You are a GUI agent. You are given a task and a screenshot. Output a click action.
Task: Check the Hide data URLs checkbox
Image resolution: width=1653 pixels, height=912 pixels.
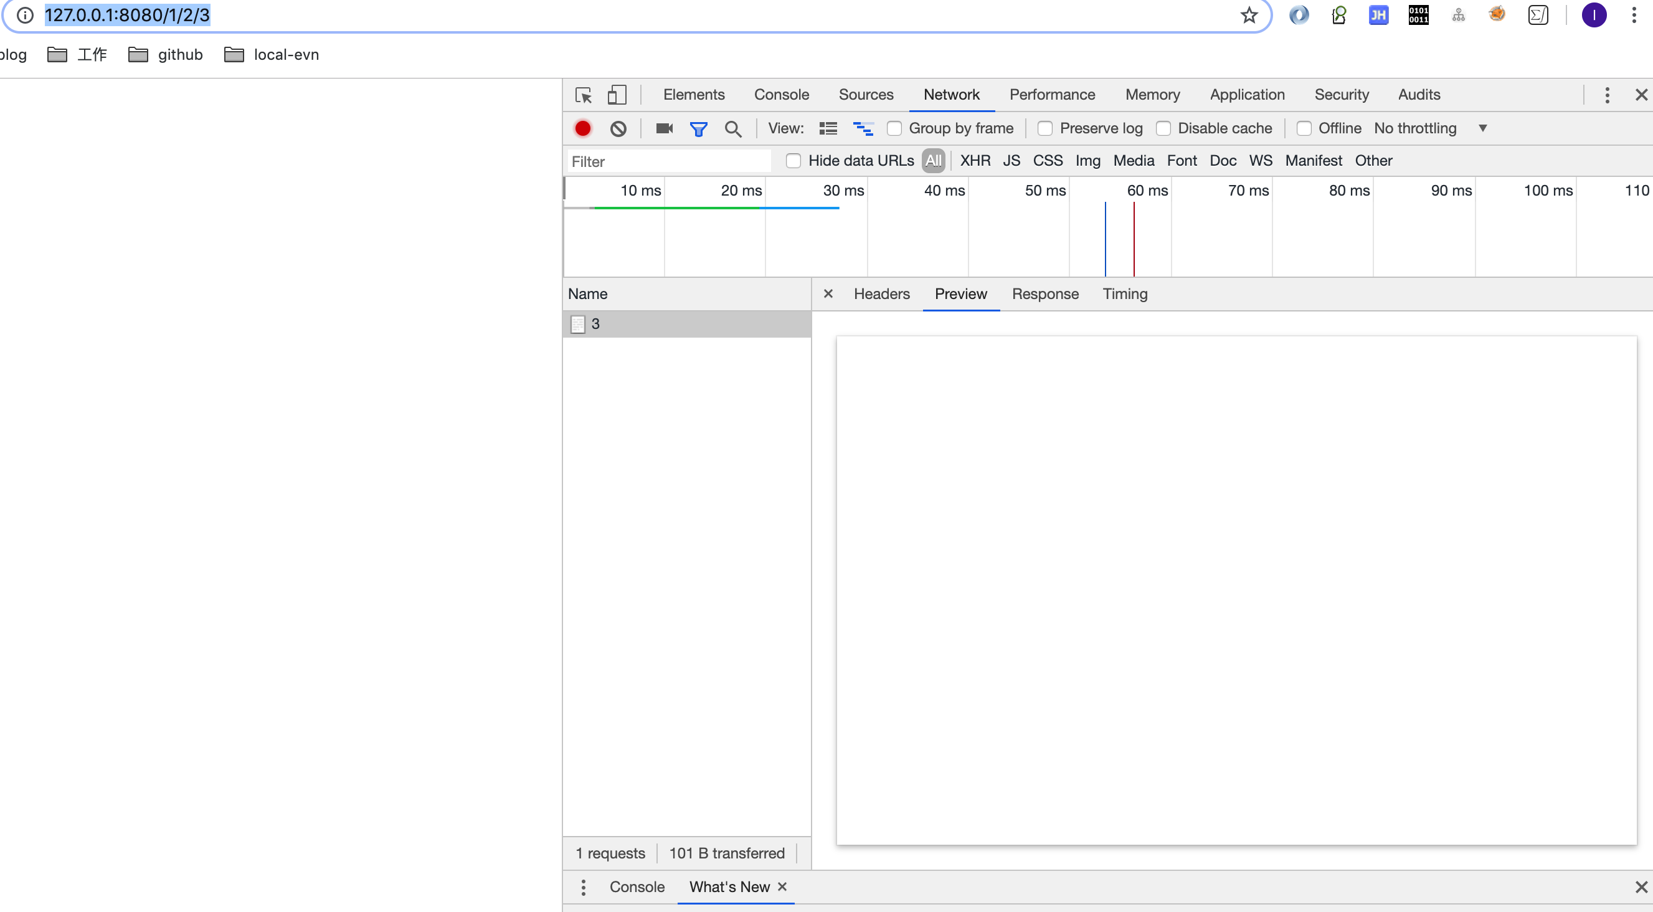pyautogui.click(x=793, y=161)
